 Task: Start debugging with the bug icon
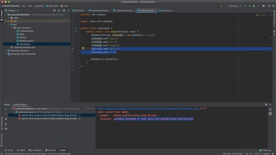[x=250, y=6]
